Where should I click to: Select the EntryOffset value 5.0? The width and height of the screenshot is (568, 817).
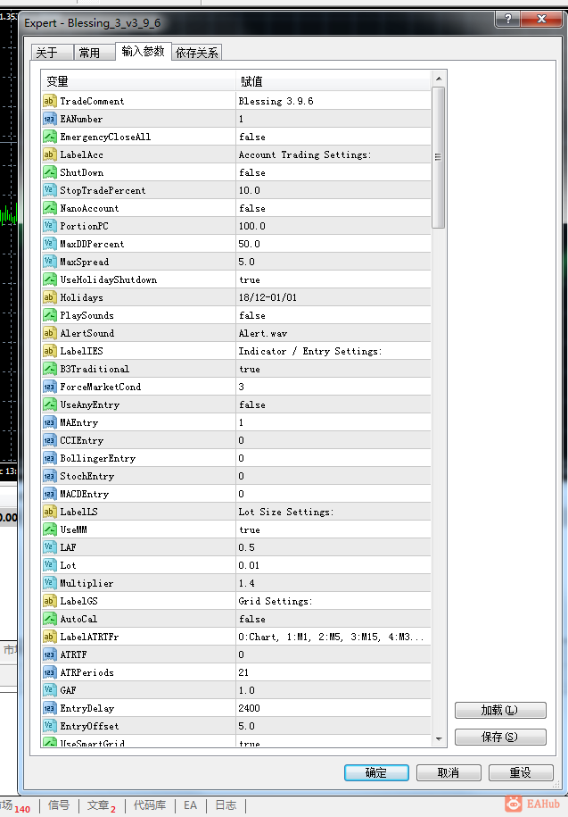(x=246, y=726)
